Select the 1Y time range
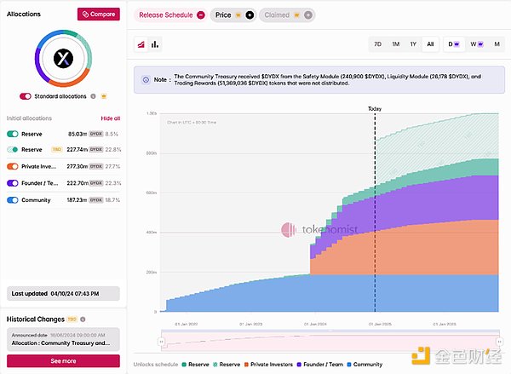The width and height of the screenshot is (511, 374). tap(413, 44)
